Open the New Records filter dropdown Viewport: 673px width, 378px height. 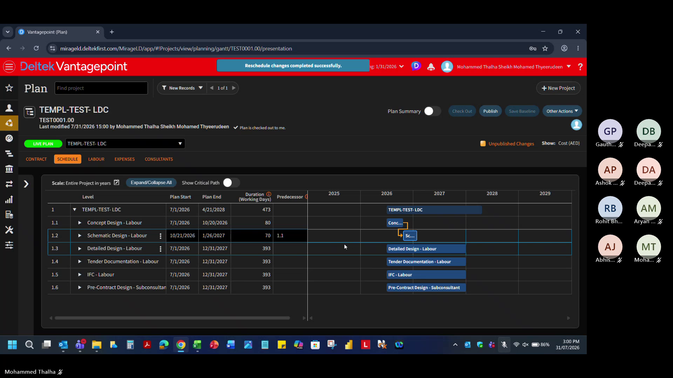click(x=182, y=88)
